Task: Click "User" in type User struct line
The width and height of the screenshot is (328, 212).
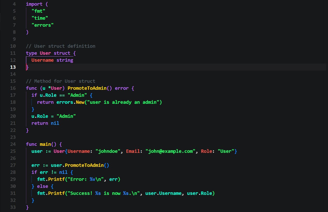Action: coord(45,53)
